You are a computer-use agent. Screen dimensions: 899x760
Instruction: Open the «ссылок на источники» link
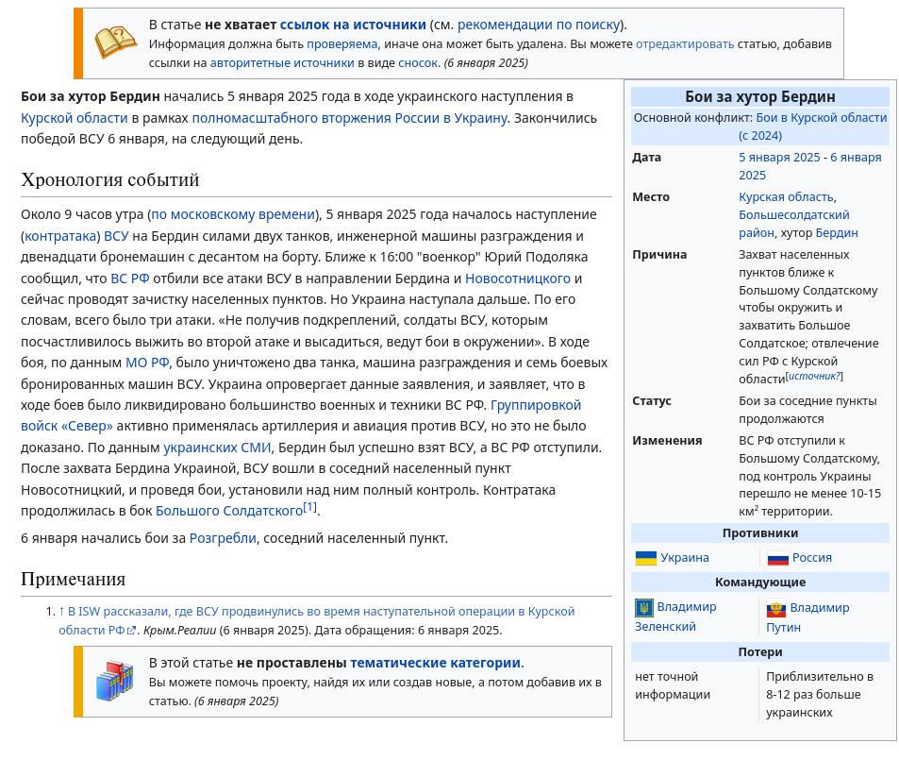(x=353, y=25)
